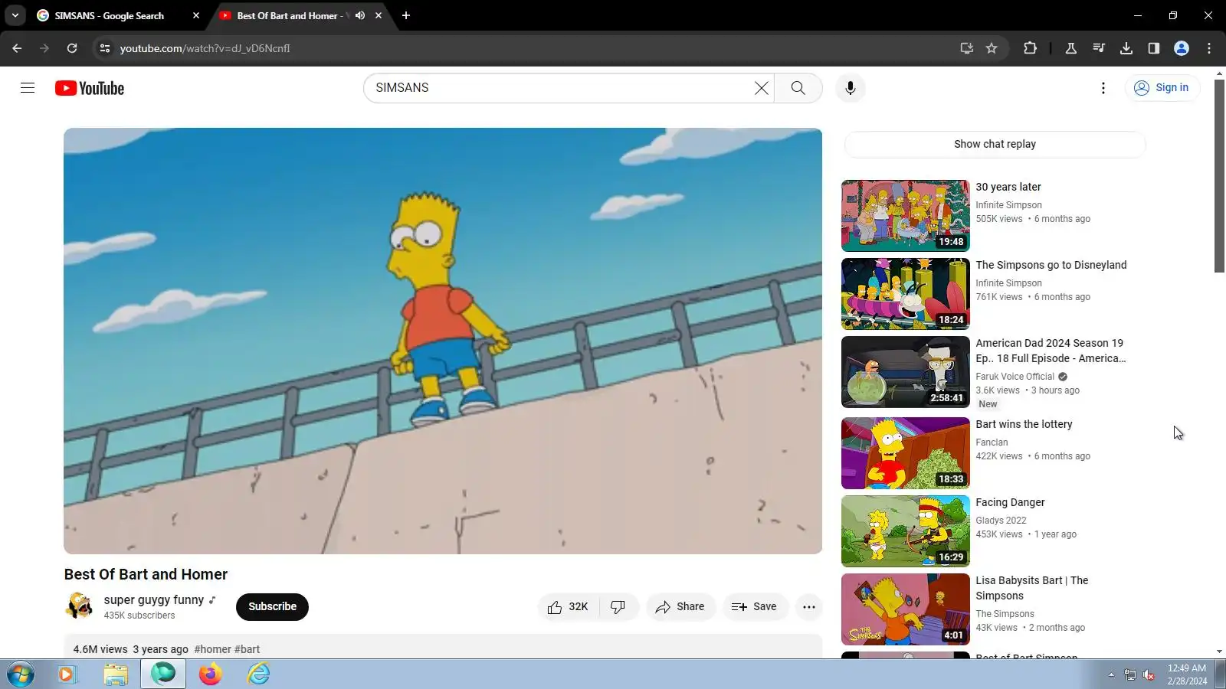Open Lisa Babysits Bart video thumbnail
This screenshot has height=689, width=1226.
(905, 609)
